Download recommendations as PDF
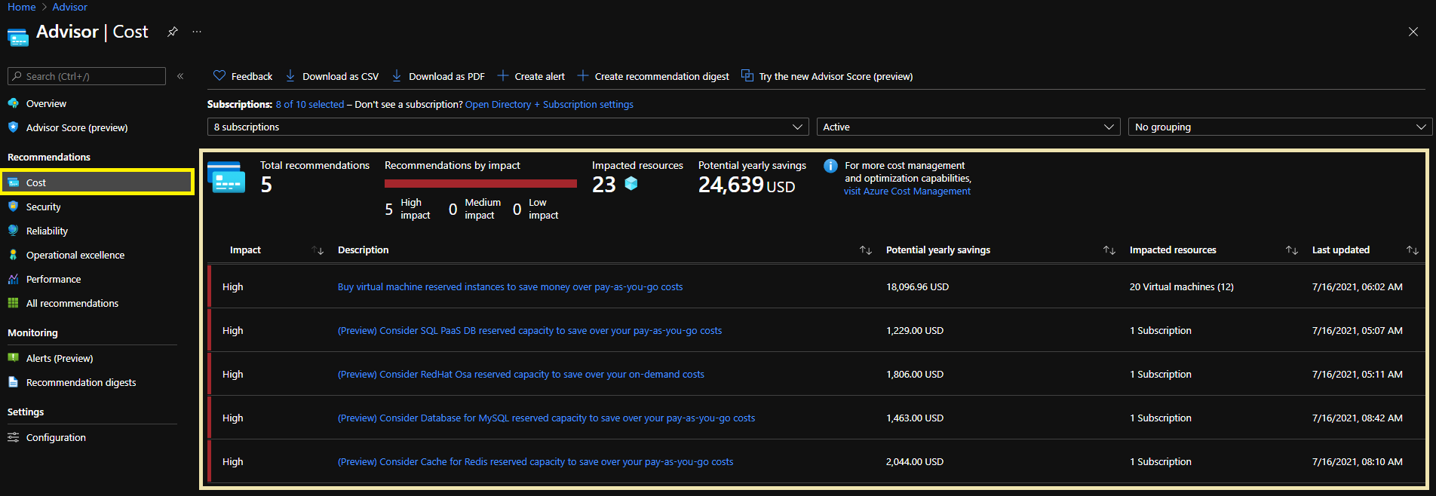This screenshot has height=496, width=1436. pyautogui.click(x=438, y=76)
